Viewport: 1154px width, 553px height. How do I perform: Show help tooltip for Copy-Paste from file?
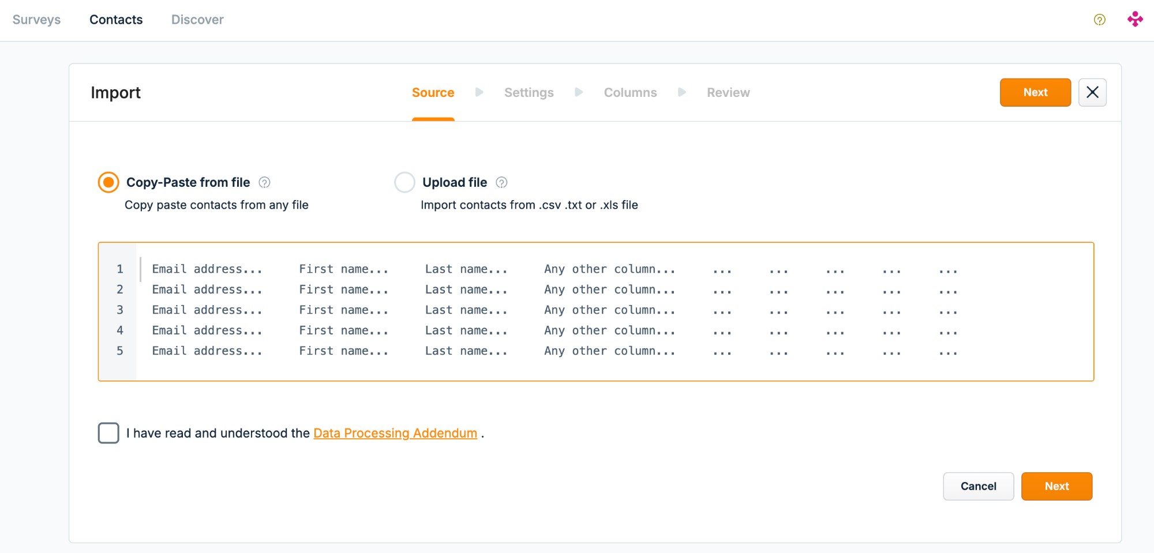pos(264,183)
